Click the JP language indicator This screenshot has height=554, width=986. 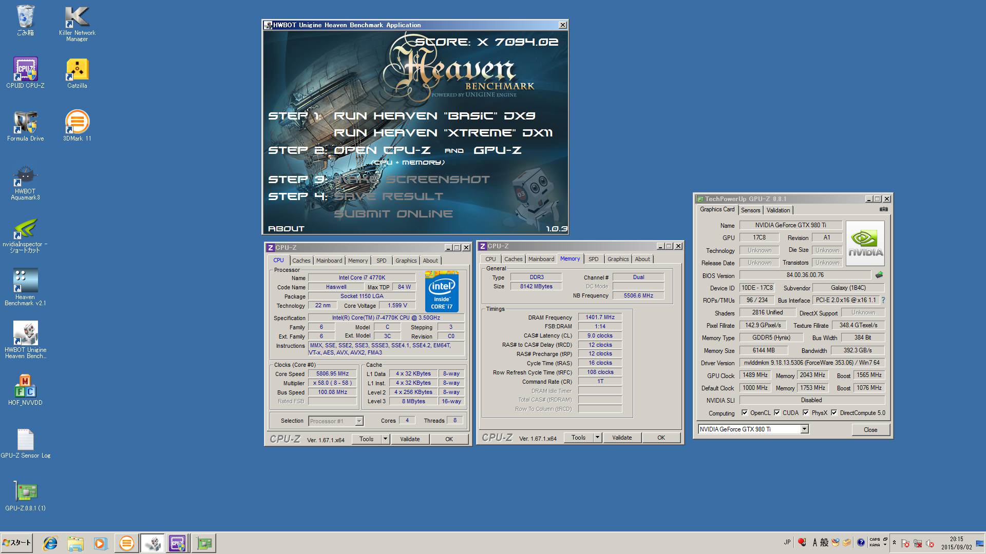787,542
